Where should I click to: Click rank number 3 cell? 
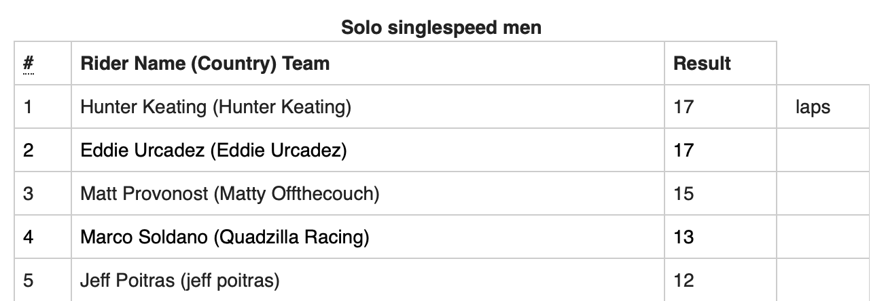coord(28,194)
